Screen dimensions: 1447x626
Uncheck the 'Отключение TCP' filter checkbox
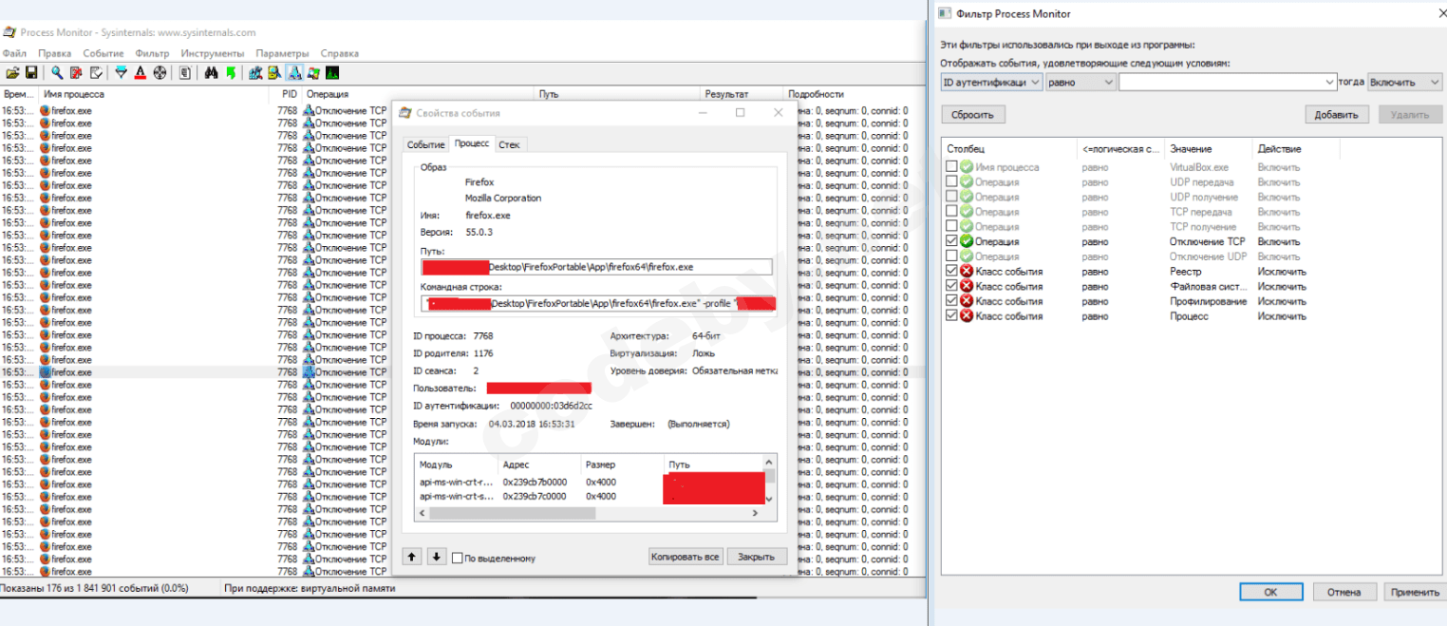tap(951, 241)
